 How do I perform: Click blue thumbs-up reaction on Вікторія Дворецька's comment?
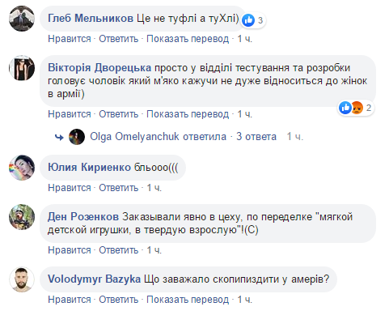[345, 108]
